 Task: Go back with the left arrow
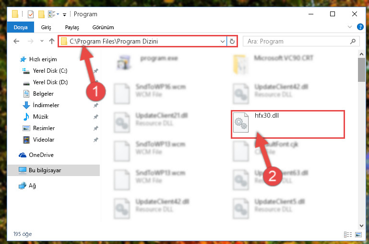(x=16, y=42)
